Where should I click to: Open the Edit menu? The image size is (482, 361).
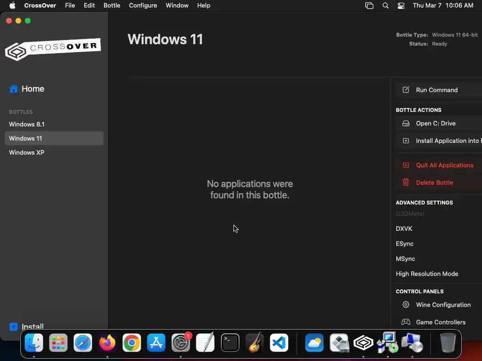pos(89,6)
